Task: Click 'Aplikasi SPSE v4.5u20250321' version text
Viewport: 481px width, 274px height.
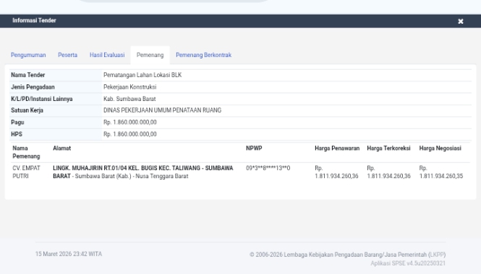Action: 408,263
